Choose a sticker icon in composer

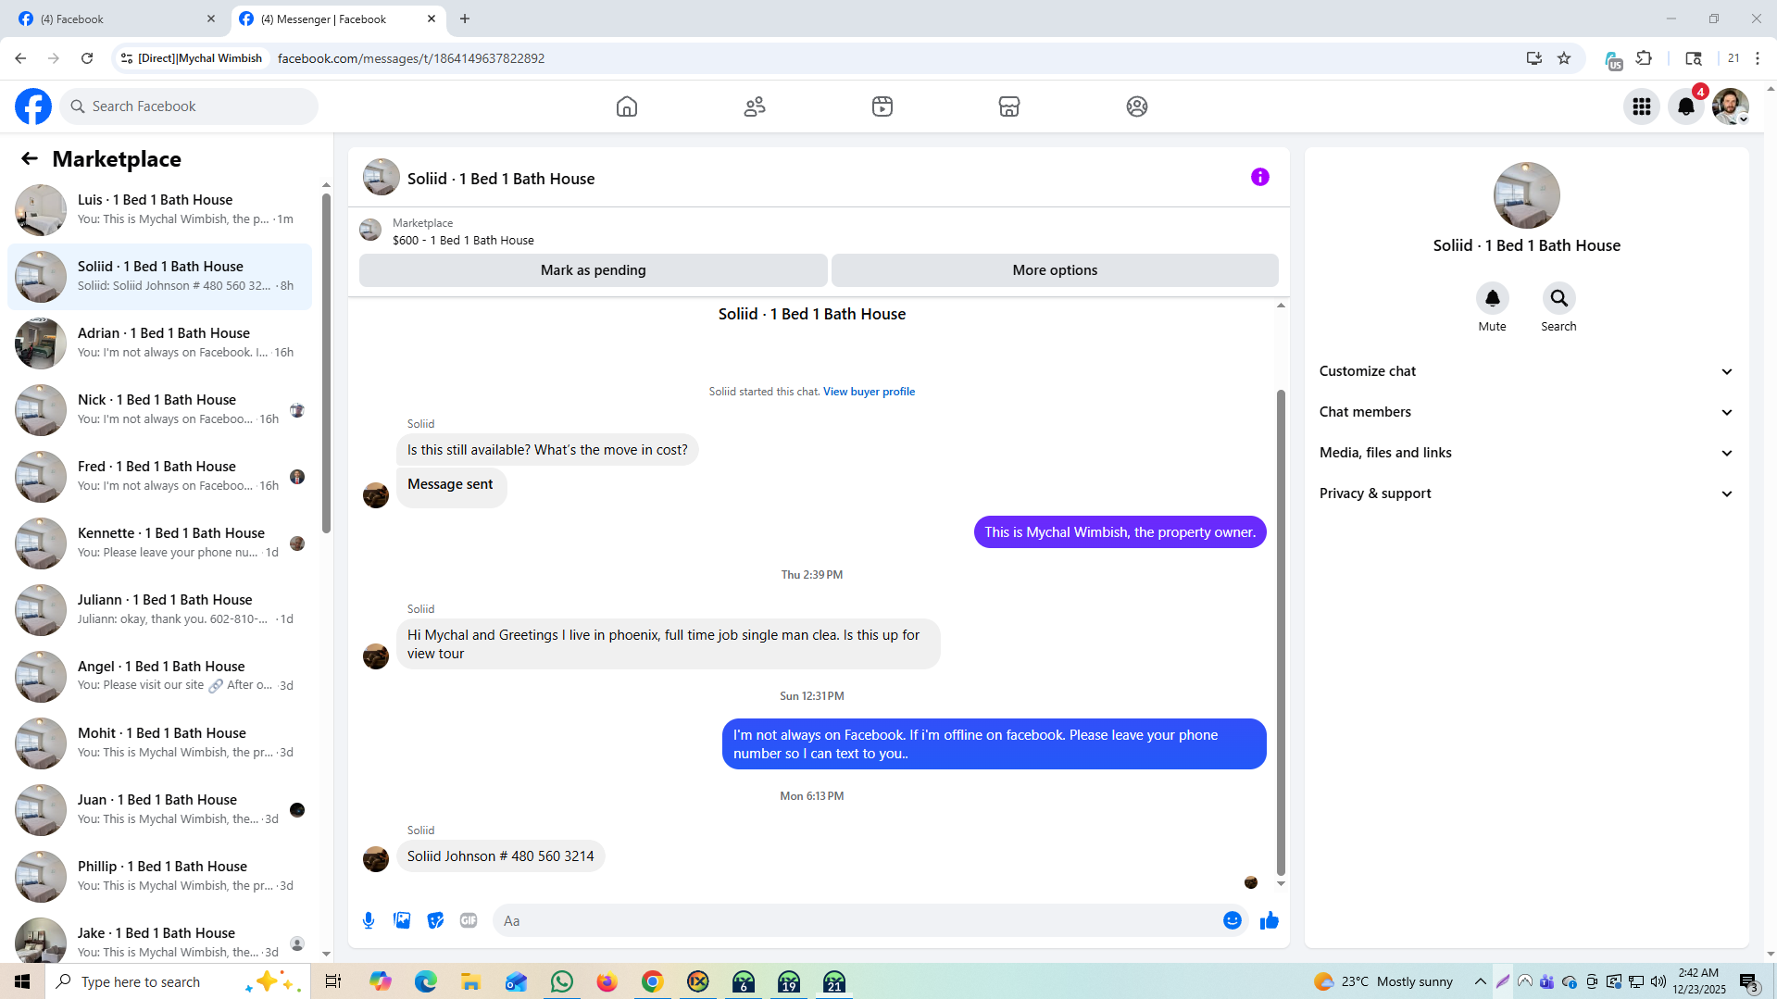pyautogui.click(x=435, y=920)
